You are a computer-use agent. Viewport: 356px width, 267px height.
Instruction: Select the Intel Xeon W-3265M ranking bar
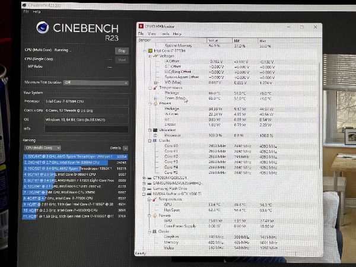(75, 163)
